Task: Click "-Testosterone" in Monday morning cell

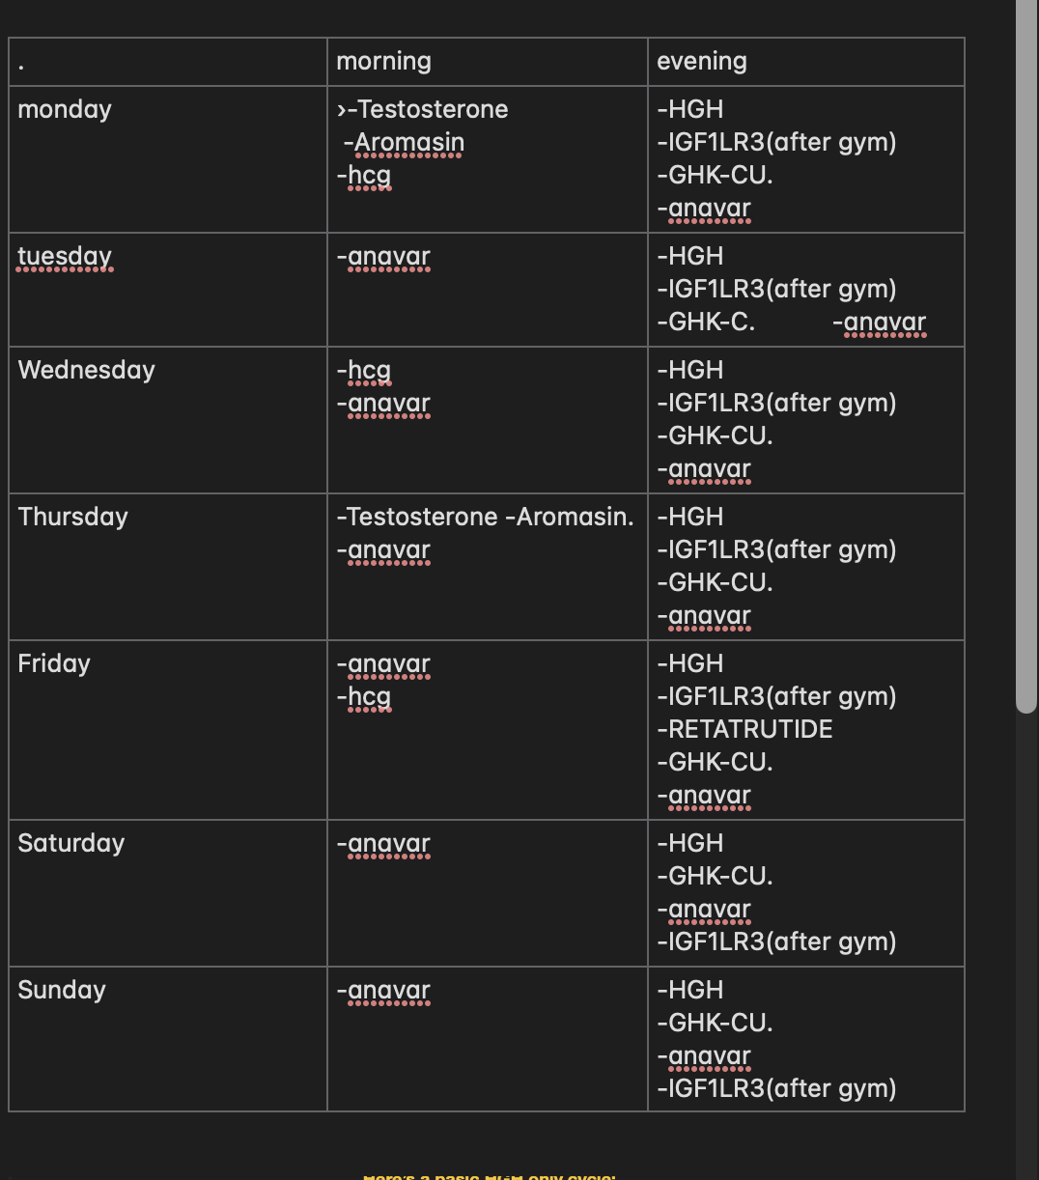Action: tap(428, 110)
